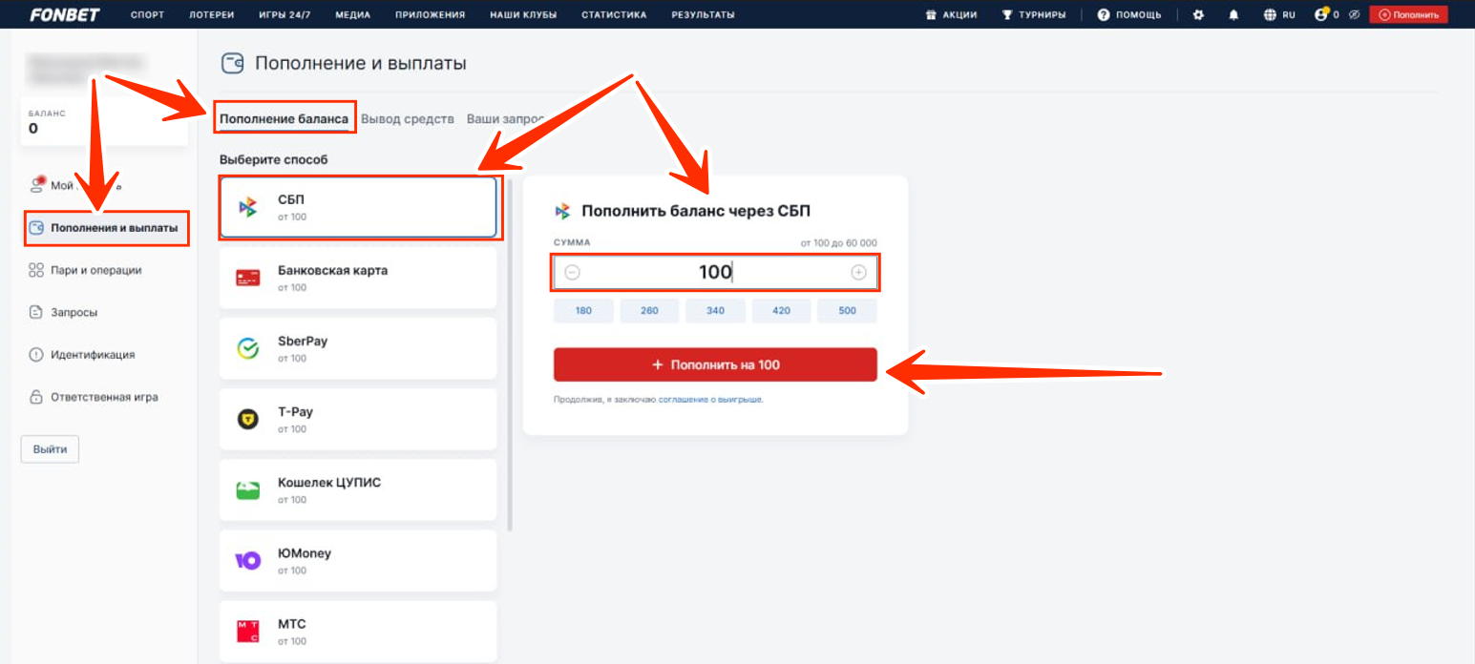Select SberPay payment option
The image size is (1475, 664).
pyautogui.click(x=358, y=348)
